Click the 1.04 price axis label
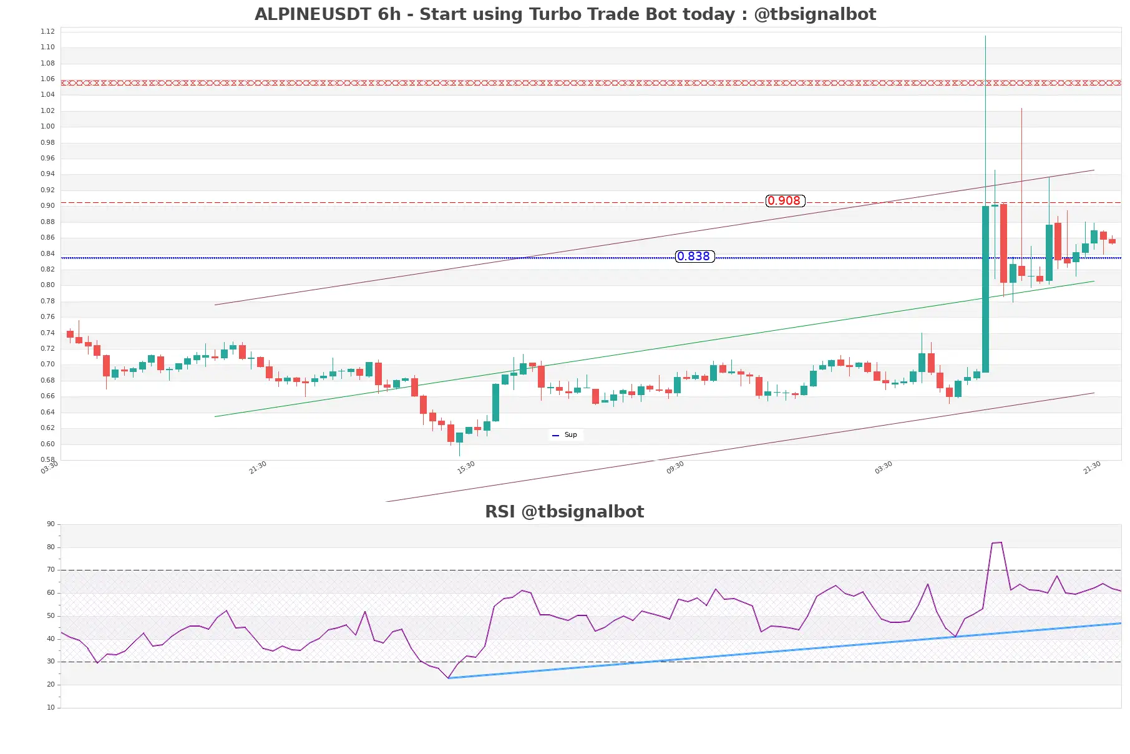The width and height of the screenshot is (1130, 754). pyautogui.click(x=47, y=94)
